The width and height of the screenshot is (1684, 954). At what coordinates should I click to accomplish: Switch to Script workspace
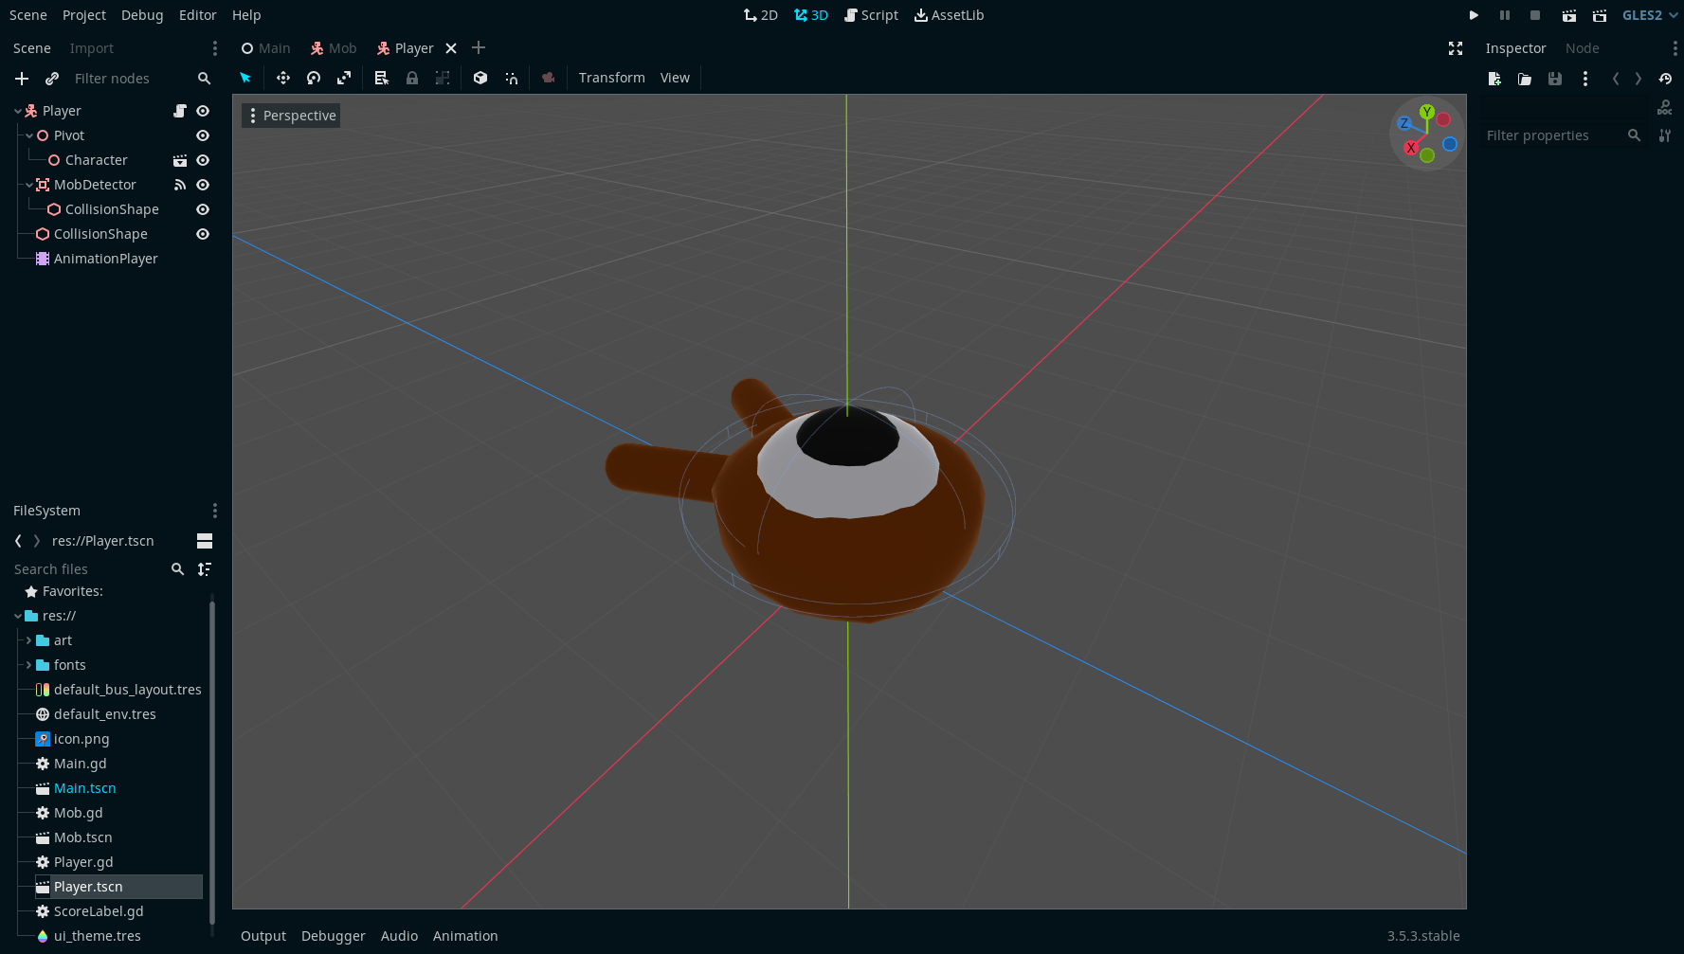tap(871, 15)
